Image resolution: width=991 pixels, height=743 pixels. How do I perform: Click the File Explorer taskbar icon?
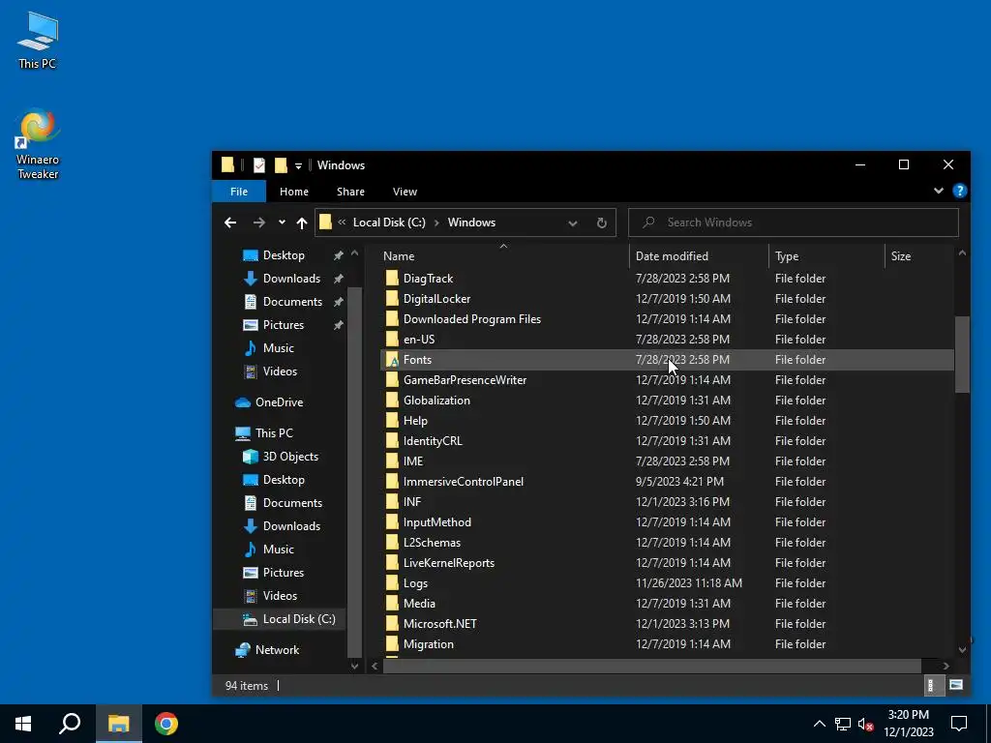tap(118, 724)
